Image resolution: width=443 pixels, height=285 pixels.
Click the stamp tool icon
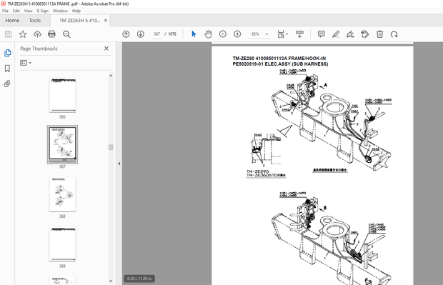pos(365,34)
